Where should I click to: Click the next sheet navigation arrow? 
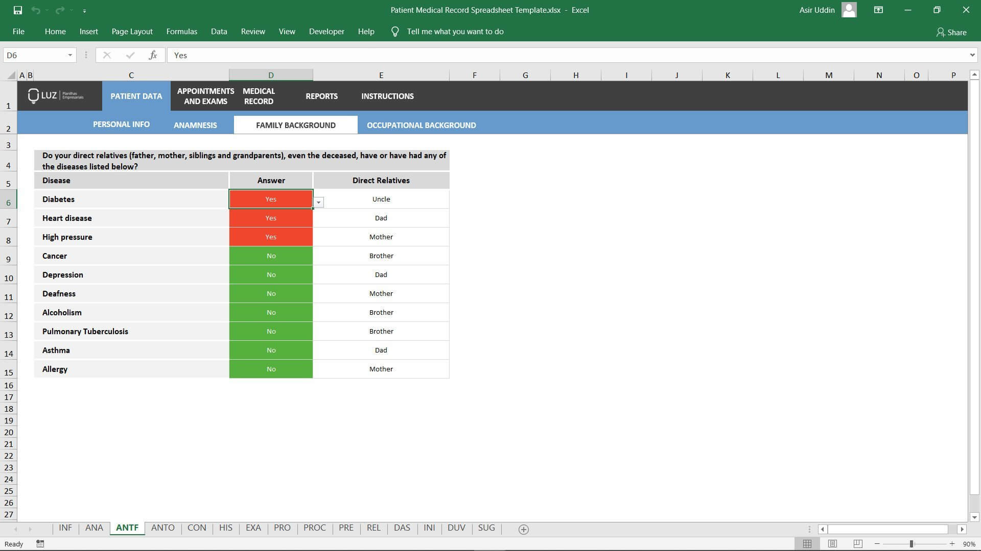pos(30,529)
